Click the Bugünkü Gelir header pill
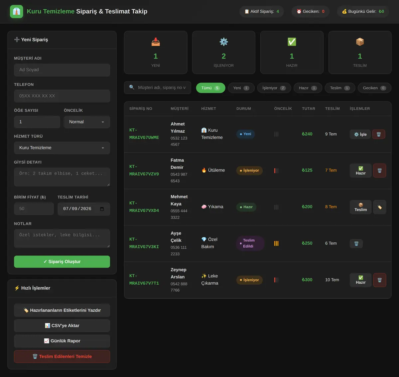The height and width of the screenshot is (377, 399). [x=363, y=11]
